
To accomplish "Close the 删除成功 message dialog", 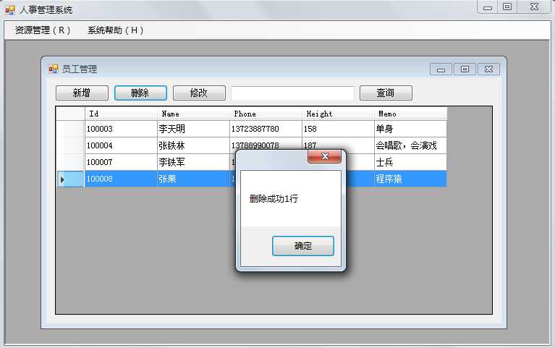I will (325, 156).
